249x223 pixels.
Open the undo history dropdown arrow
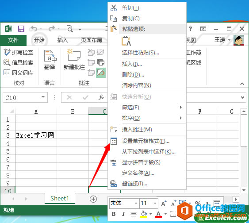click(x=41, y=29)
